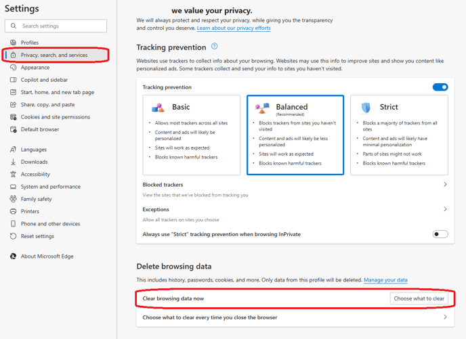
Task: Click the Printers icon
Action: tap(13, 211)
